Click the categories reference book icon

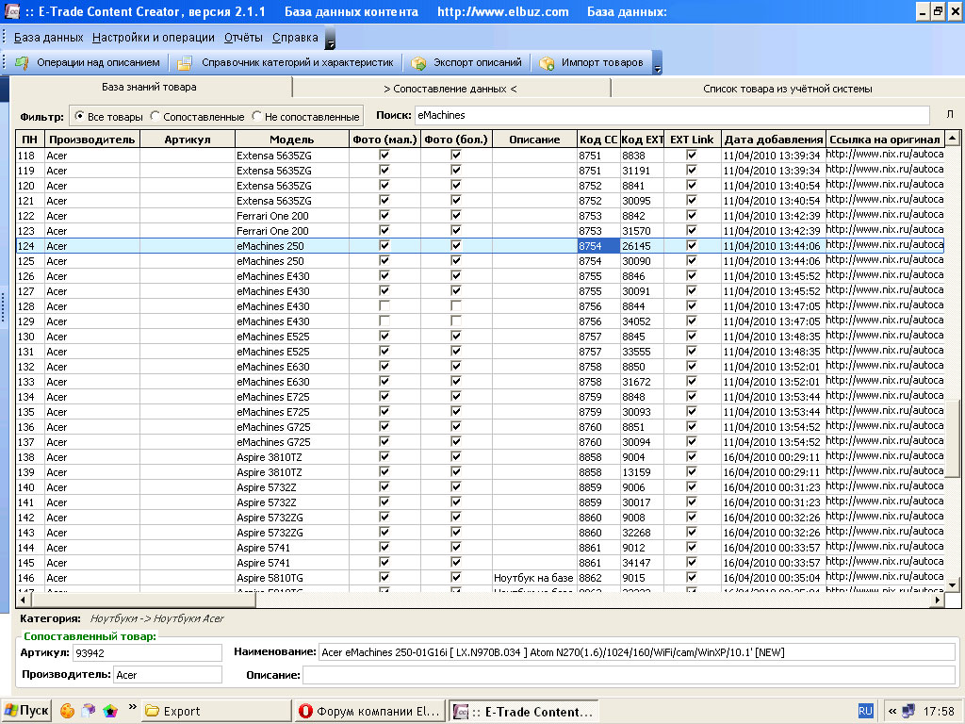coord(184,63)
